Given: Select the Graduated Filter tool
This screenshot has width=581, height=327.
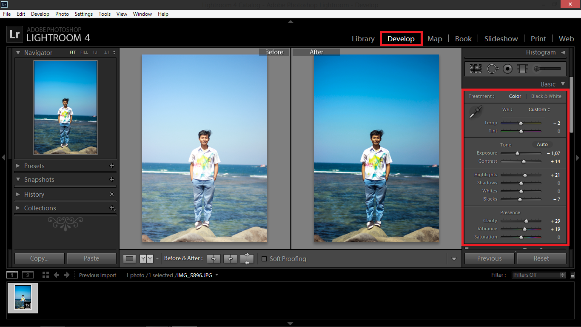Looking at the screenshot, I should tap(522, 69).
